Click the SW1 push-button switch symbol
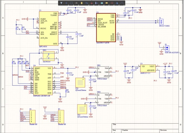184x133 pixels. click(x=49, y=56)
